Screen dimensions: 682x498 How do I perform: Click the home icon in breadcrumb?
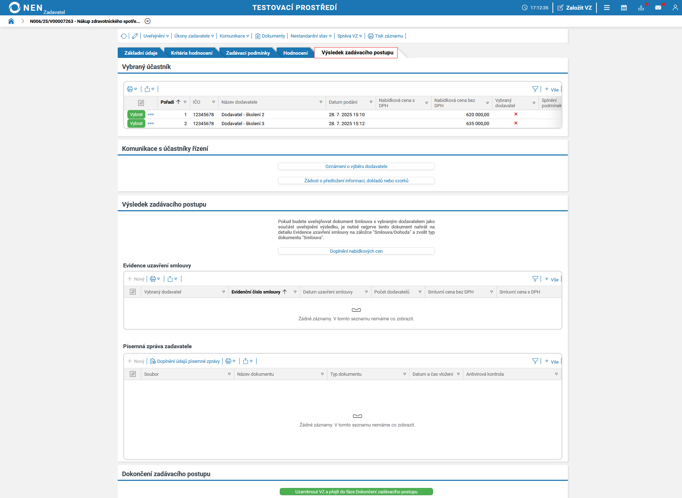pos(11,21)
